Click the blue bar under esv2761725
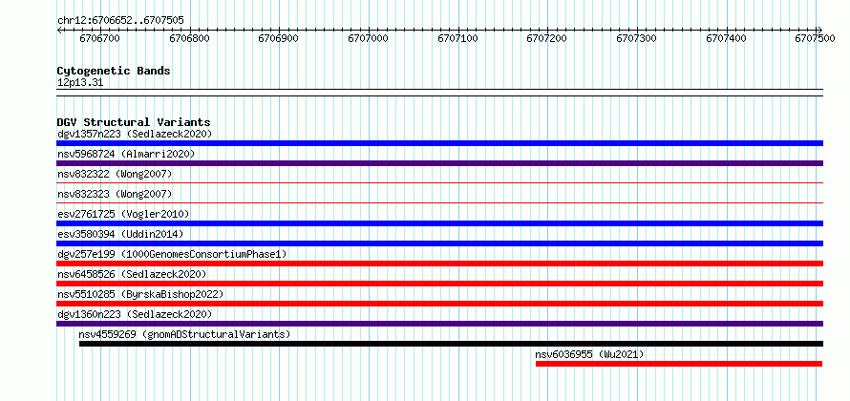 point(439,223)
